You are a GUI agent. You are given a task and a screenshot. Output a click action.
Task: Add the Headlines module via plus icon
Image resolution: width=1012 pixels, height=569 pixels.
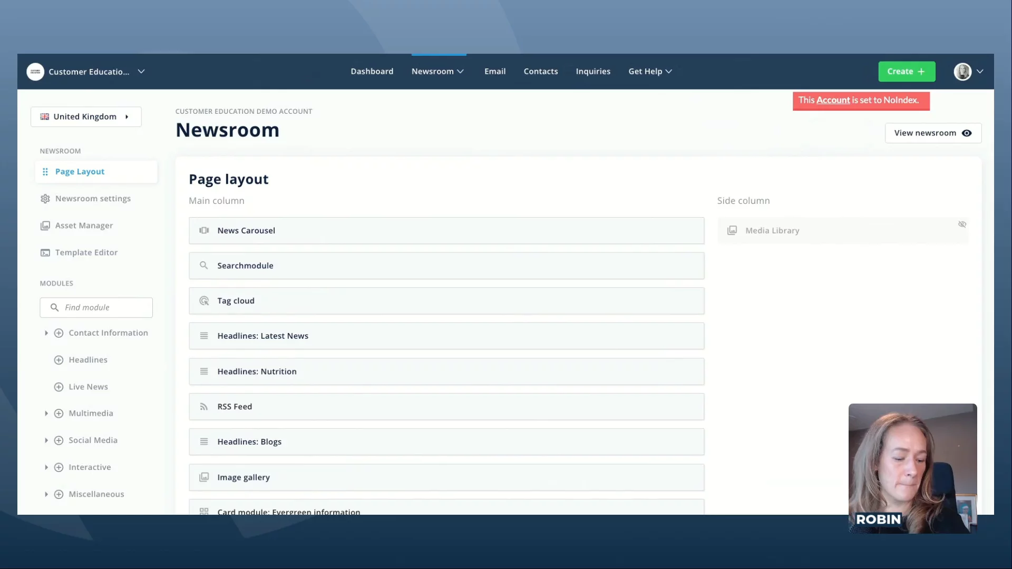click(x=59, y=360)
